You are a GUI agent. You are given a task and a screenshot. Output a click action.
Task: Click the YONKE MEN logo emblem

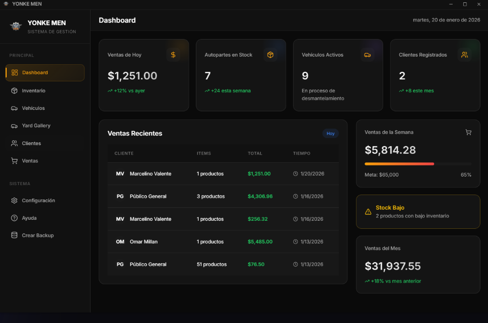coord(16,26)
